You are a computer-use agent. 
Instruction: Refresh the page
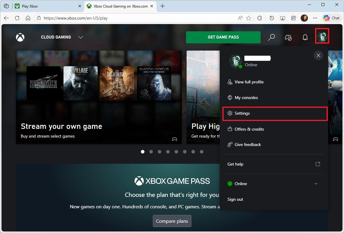tap(17, 18)
